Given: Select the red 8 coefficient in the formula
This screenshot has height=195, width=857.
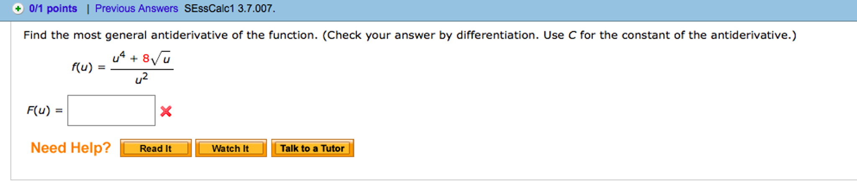Looking at the screenshot, I should [146, 58].
